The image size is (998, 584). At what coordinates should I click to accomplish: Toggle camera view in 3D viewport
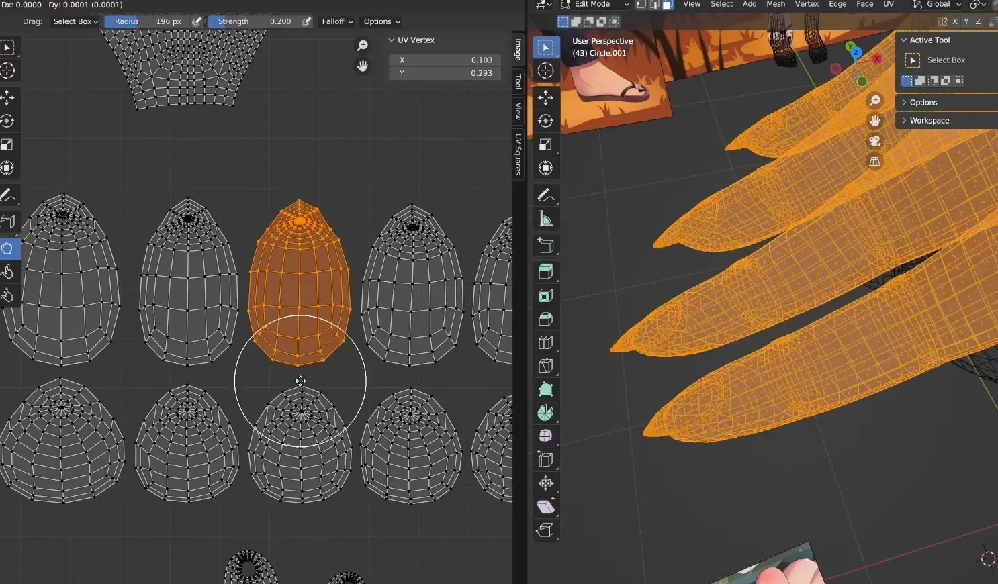click(874, 141)
